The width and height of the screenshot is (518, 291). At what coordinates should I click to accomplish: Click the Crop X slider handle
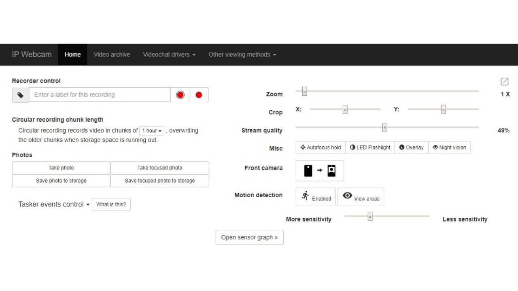click(x=345, y=110)
